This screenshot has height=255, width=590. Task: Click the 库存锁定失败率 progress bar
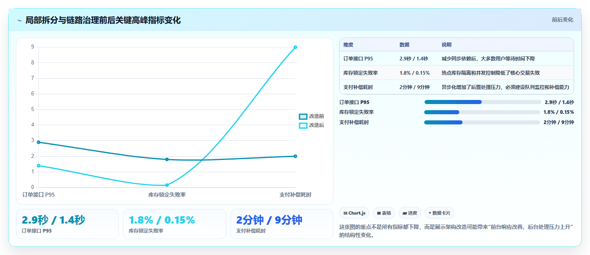pos(482,112)
